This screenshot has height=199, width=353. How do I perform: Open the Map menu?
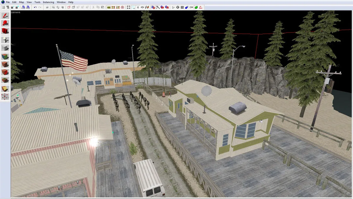point(21,2)
